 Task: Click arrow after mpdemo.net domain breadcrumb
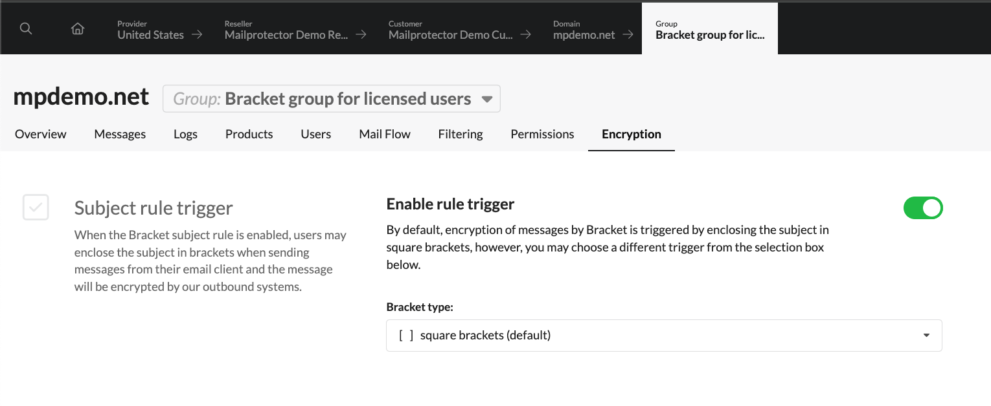click(x=628, y=35)
